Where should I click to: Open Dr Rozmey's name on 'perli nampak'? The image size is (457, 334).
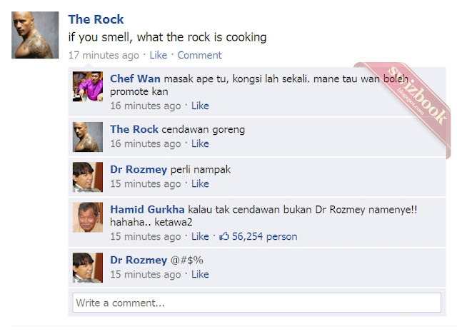(x=139, y=169)
